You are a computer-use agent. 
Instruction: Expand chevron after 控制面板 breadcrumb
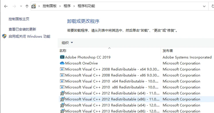[60, 6]
